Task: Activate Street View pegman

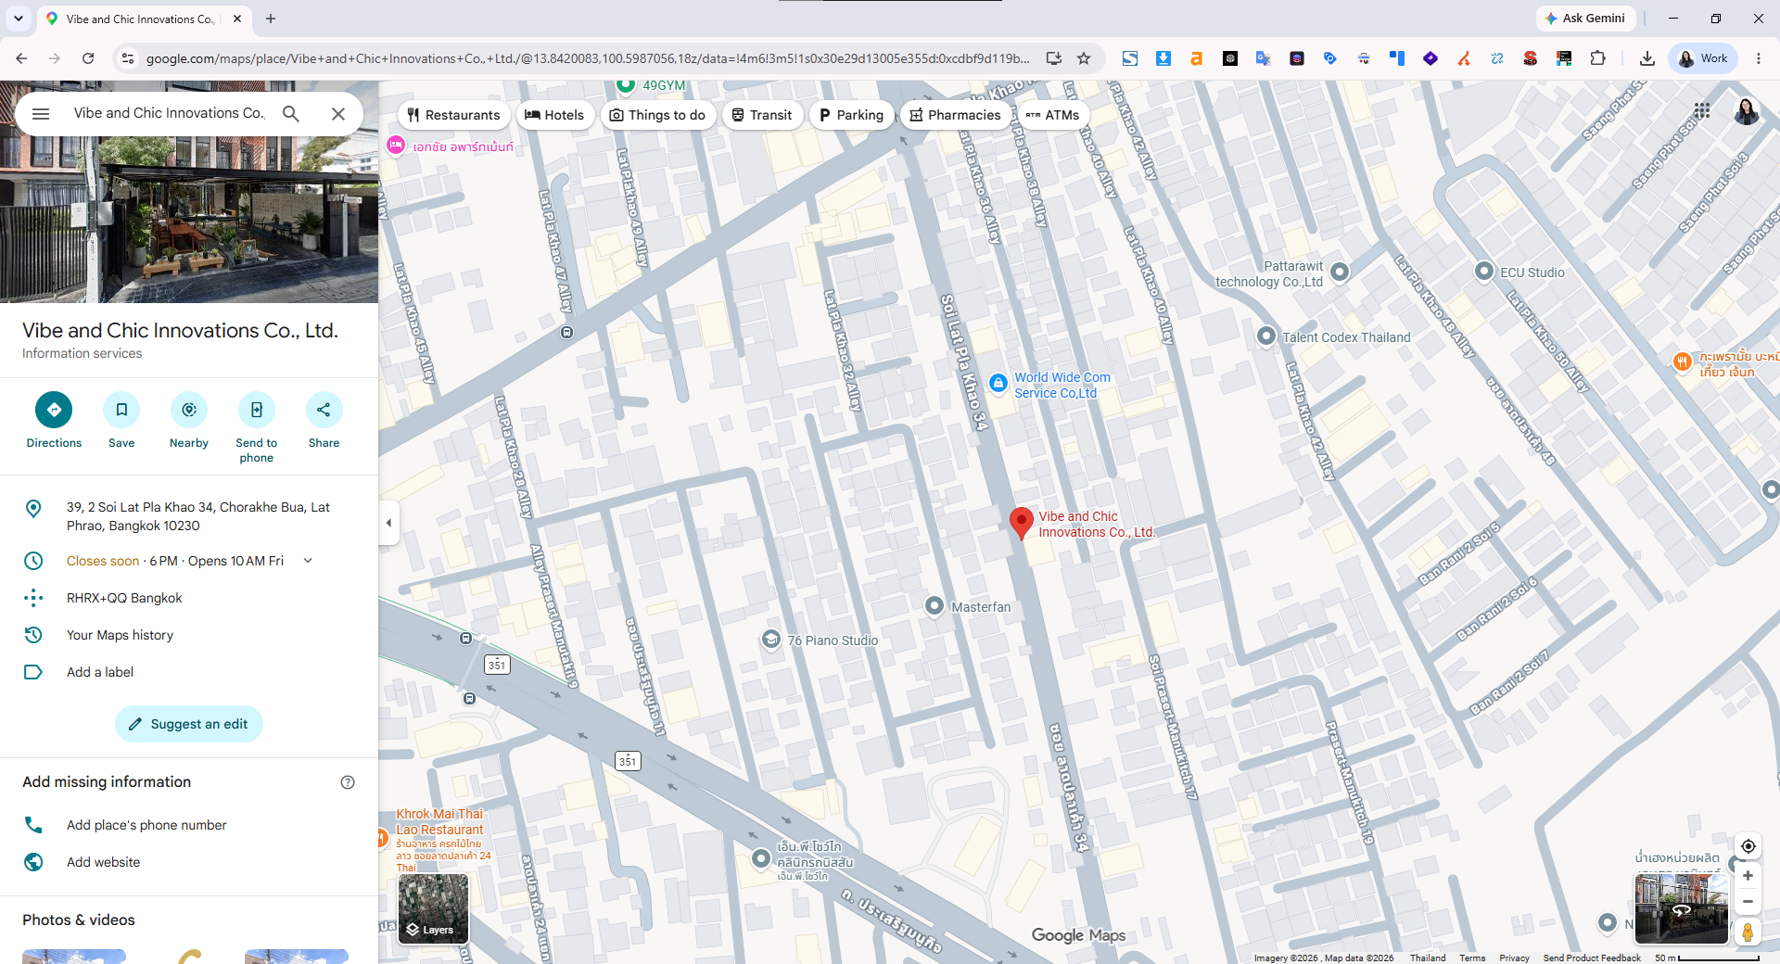Action: (1748, 932)
